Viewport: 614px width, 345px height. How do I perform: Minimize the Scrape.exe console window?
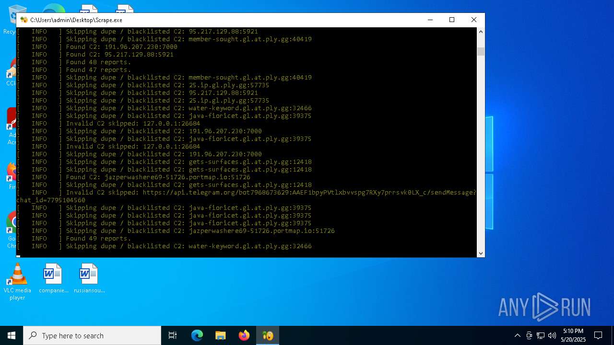point(430,20)
